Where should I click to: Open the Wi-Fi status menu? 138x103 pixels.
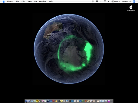(105, 1)
